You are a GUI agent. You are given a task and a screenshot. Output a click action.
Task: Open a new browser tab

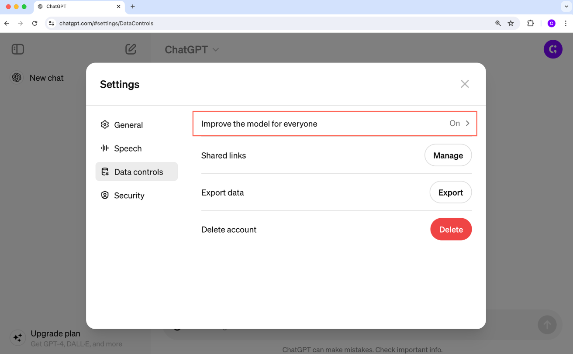pyautogui.click(x=133, y=7)
